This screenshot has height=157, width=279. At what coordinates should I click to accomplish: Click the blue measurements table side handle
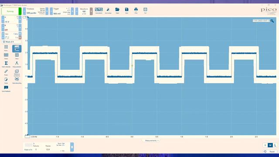(72, 147)
